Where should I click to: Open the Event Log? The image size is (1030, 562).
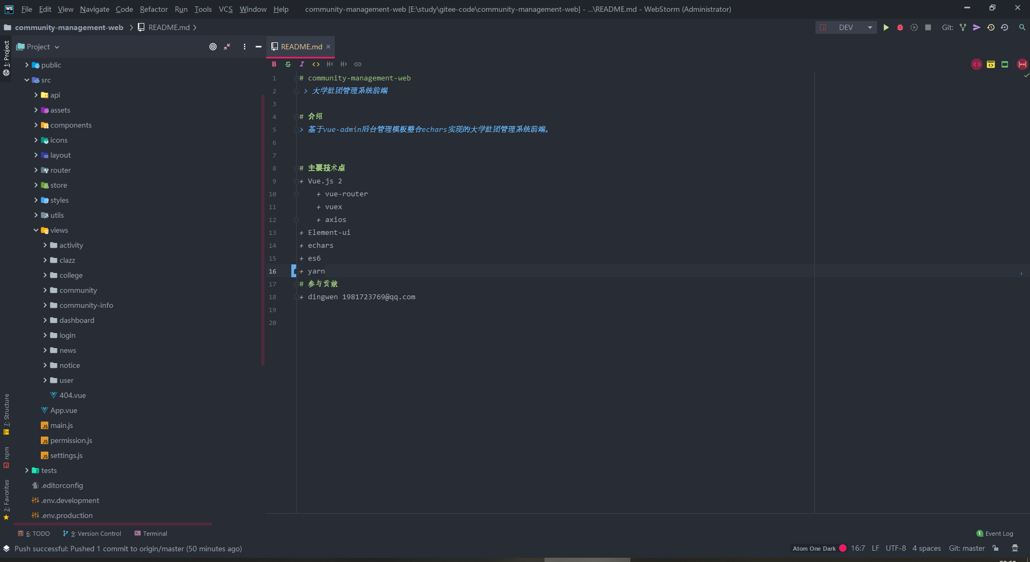point(995,534)
